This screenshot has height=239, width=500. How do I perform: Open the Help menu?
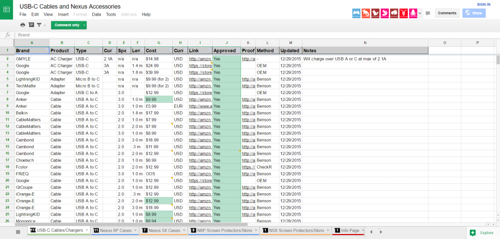[146, 14]
